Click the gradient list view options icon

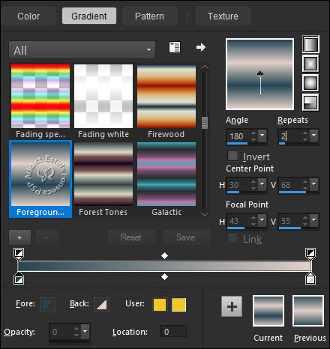pyautogui.click(x=175, y=47)
